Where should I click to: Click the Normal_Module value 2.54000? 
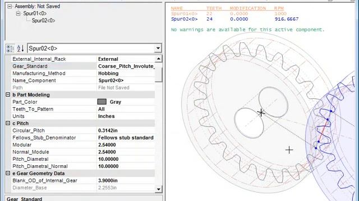point(107,152)
